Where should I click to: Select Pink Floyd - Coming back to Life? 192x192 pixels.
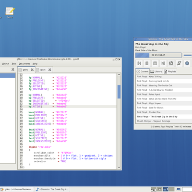[164, 81]
